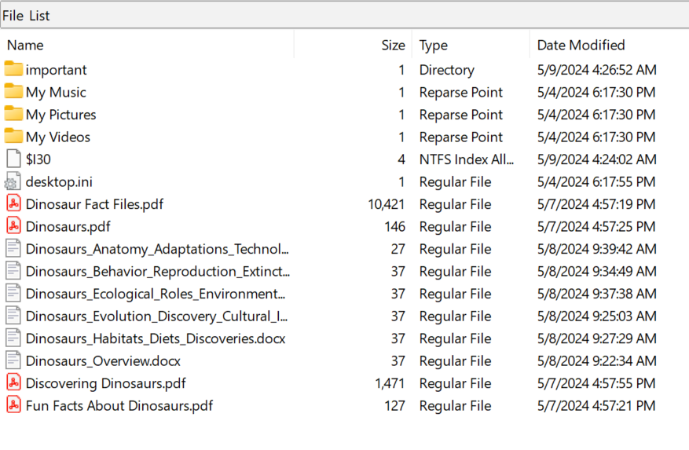689x450 pixels.
Task: Click the Dinosaur Fact Files PDF icon
Action: [13, 204]
